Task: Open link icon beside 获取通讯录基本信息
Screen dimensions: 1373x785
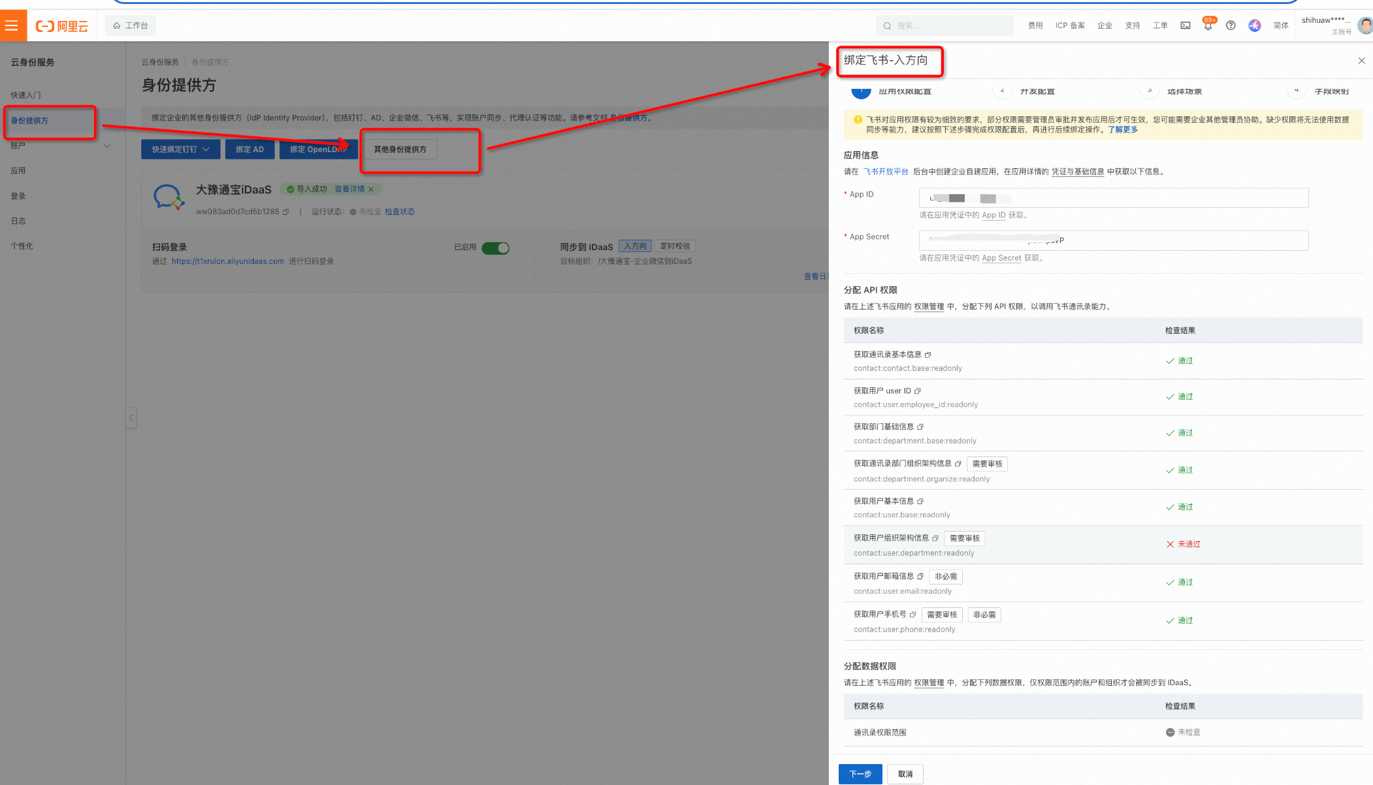Action: [928, 355]
